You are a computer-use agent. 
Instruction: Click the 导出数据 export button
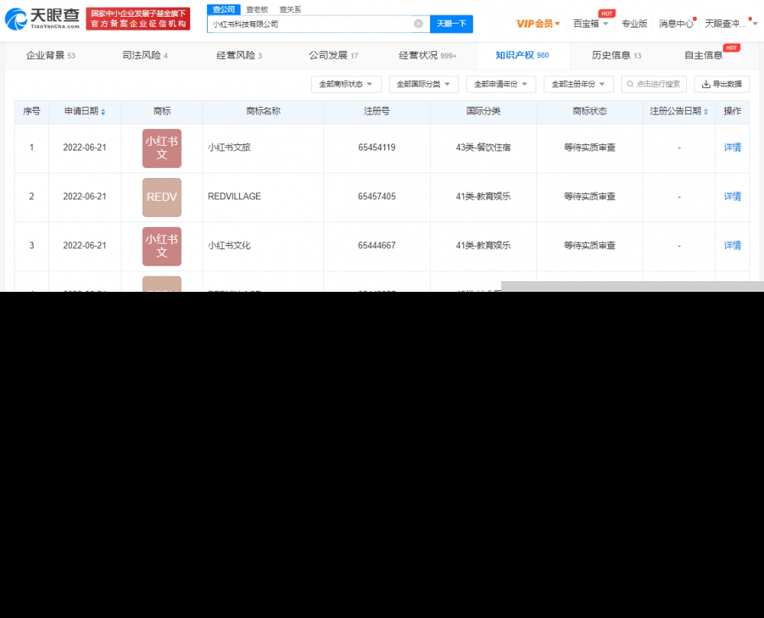tap(722, 84)
